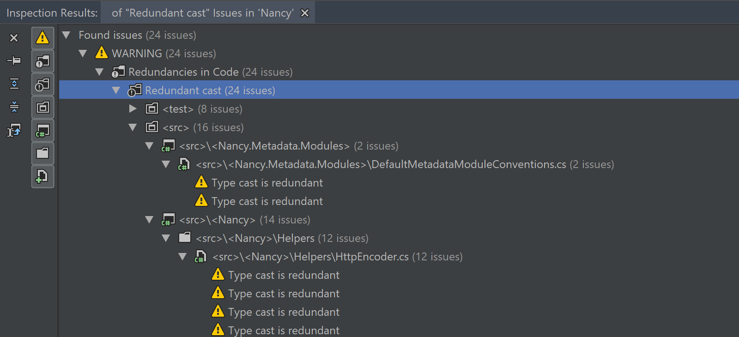Click the close inspection results X icon in sidebar
This screenshot has width=739, height=337.
click(14, 38)
